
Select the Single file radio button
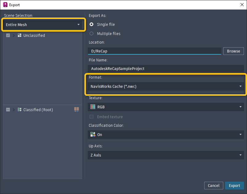point(91,25)
